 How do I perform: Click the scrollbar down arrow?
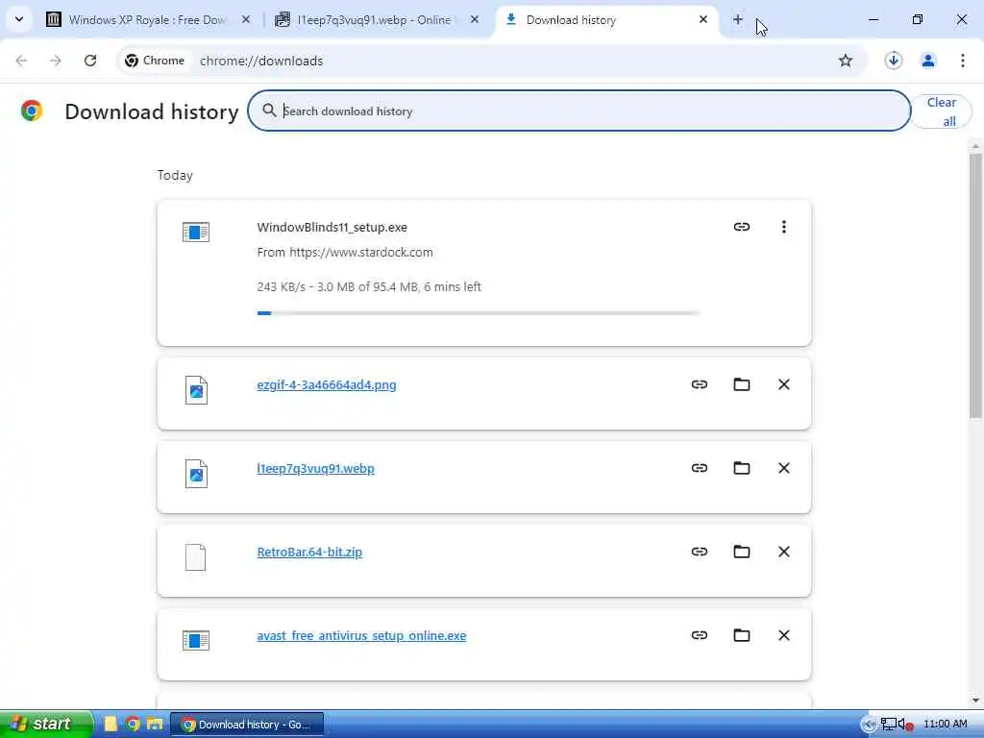click(x=974, y=701)
